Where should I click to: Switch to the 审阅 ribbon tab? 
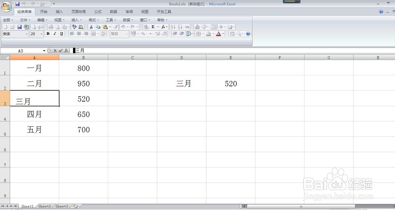click(129, 11)
